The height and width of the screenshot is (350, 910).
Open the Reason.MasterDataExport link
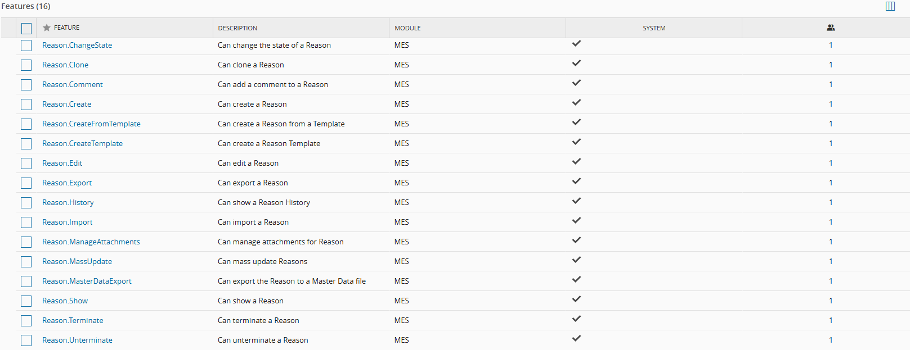click(x=87, y=281)
